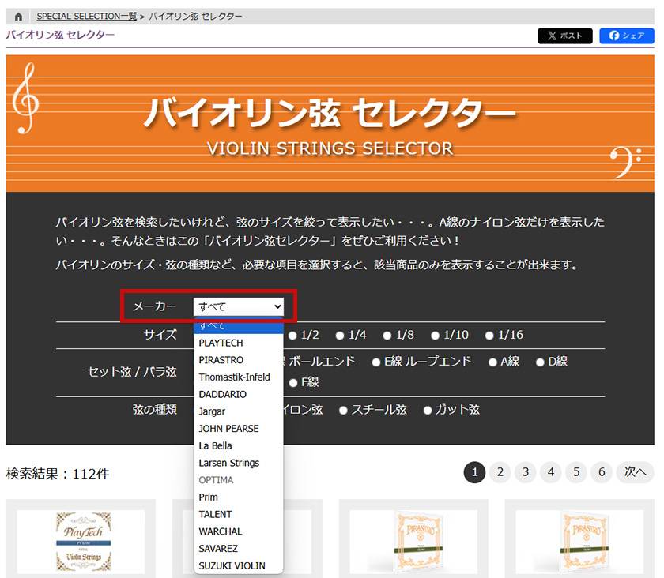Go to results page 2
The height and width of the screenshot is (578, 664).
(x=500, y=472)
